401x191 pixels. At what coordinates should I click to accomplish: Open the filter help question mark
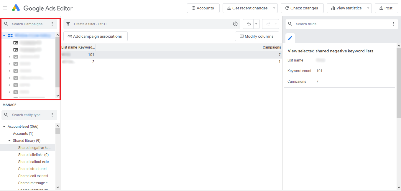tap(235, 24)
